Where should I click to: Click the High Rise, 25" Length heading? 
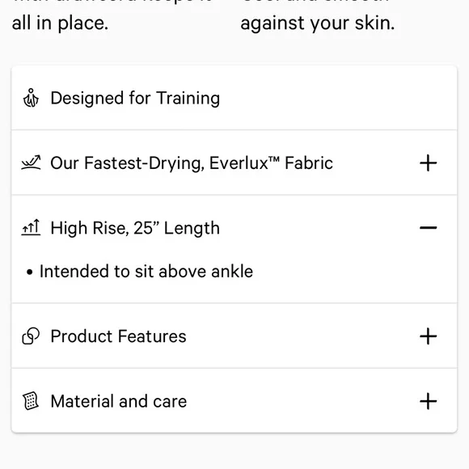pos(135,228)
